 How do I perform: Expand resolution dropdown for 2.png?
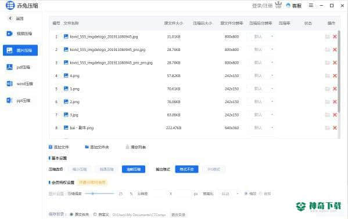261,102
